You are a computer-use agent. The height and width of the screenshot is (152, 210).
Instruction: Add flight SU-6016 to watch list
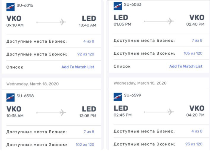click(x=78, y=67)
